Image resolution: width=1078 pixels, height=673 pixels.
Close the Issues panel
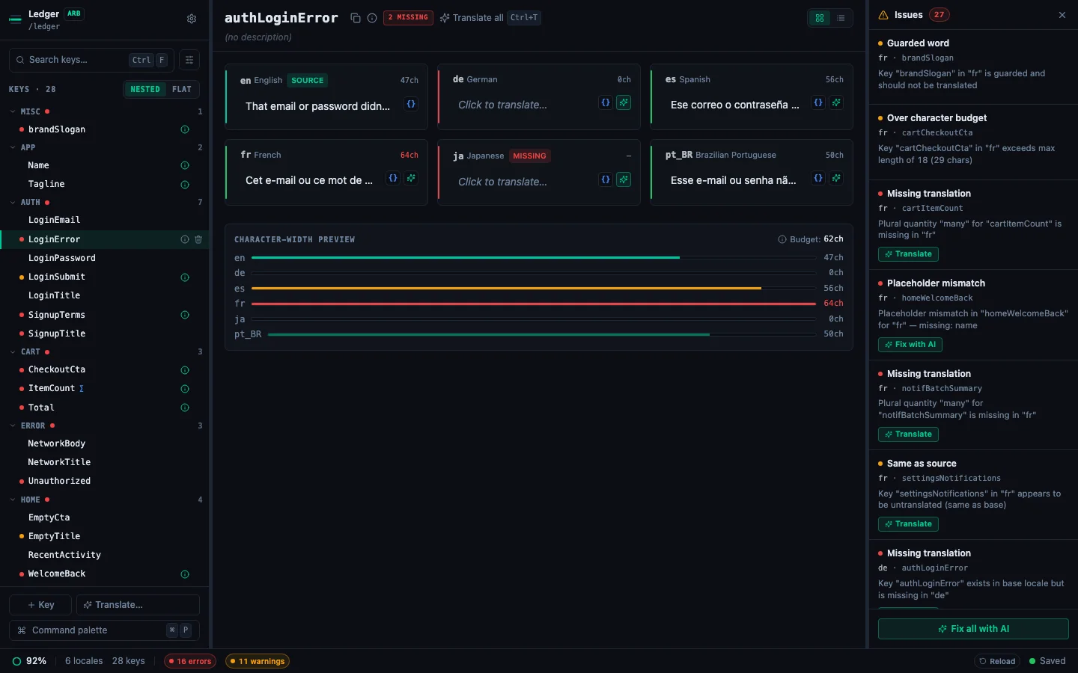coord(1062,15)
